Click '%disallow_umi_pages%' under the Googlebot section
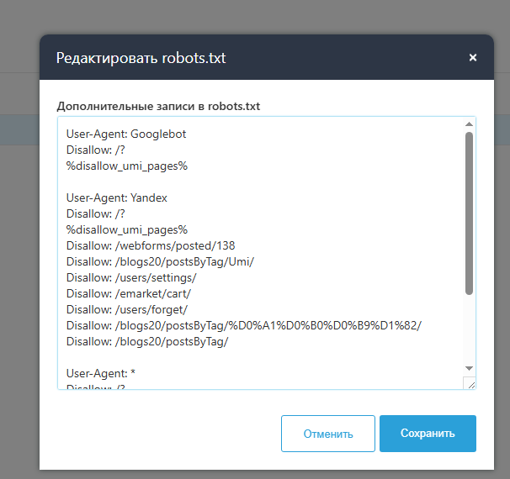Screen dimensions: 510x479 (127, 166)
